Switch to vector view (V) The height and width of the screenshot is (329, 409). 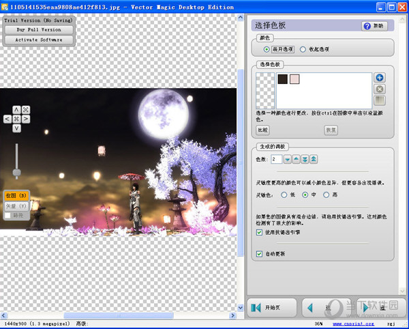16,206
